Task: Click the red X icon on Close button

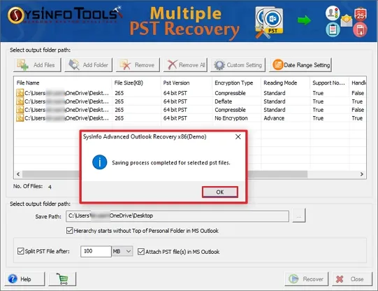Action: click(340, 279)
